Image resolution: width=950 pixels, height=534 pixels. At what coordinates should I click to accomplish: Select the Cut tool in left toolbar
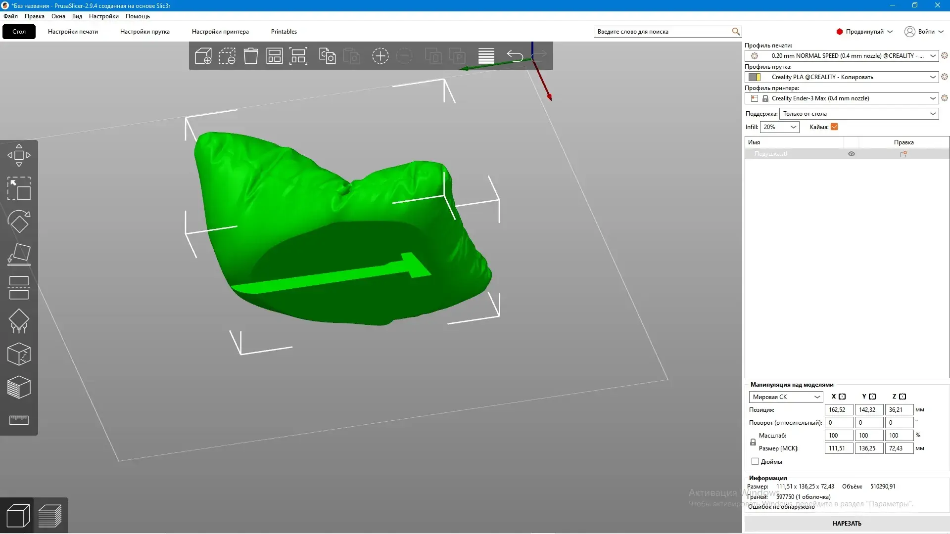click(19, 288)
